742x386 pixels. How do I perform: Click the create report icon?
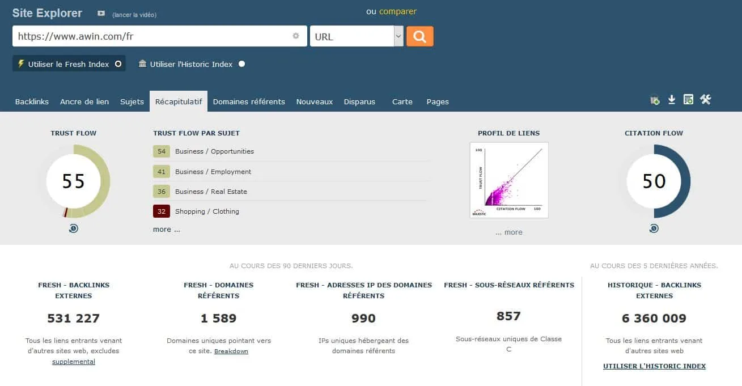(x=688, y=100)
